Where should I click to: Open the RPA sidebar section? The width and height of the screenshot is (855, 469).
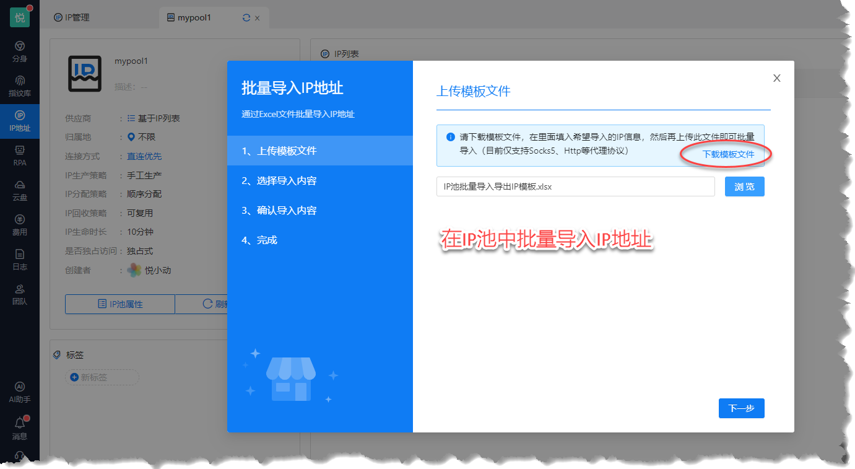point(20,156)
